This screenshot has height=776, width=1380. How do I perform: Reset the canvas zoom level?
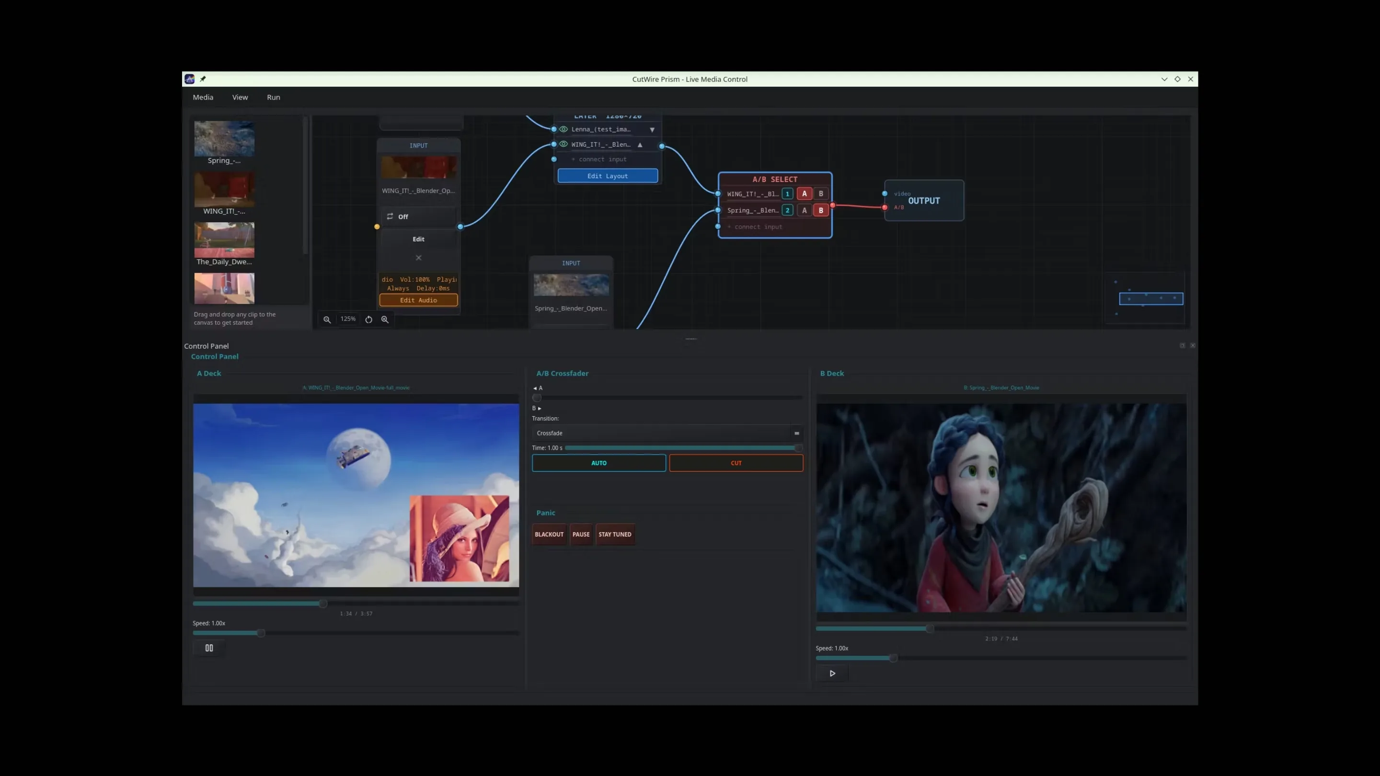[368, 319]
